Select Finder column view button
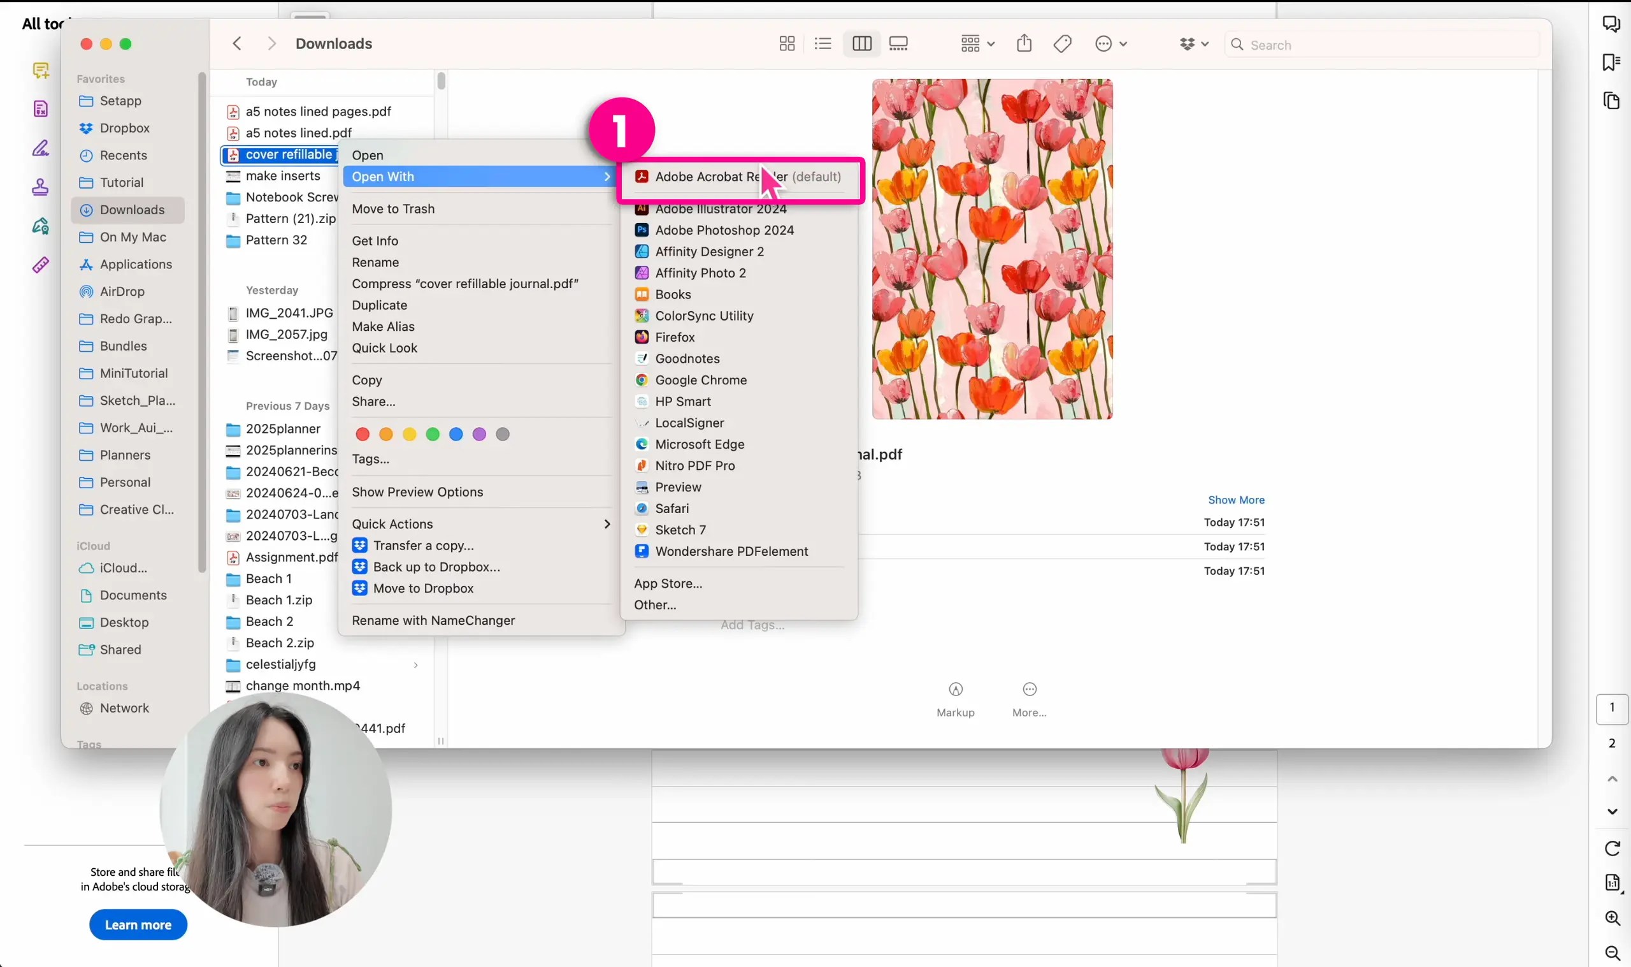Viewport: 1631px width, 967px height. pos(861,43)
